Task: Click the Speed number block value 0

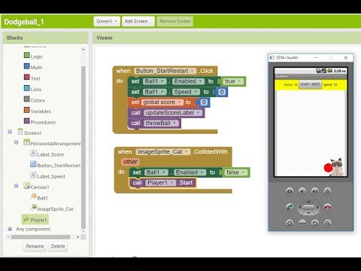Action: pyautogui.click(x=222, y=92)
